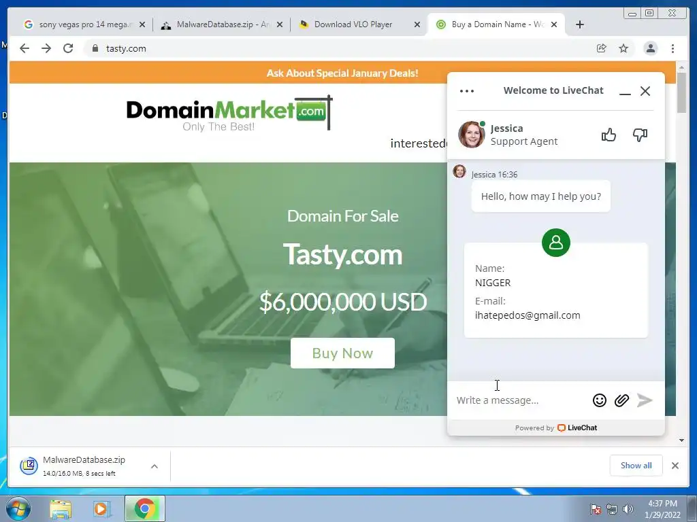Screen dimensions: 697x522
Task: Click the share page icon in address bar
Action: 602,48
